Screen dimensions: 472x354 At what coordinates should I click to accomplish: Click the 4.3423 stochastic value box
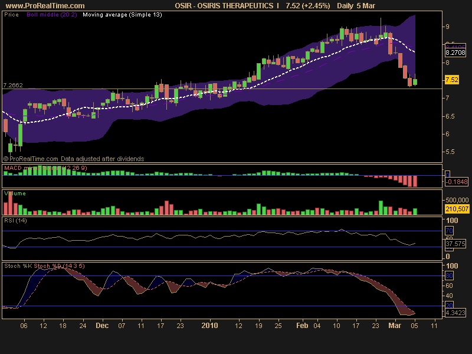coord(455,313)
